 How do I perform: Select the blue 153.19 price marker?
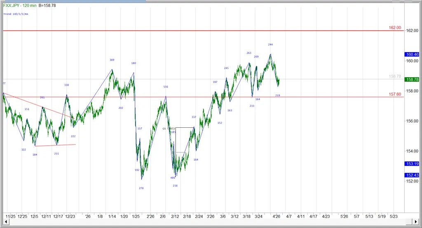click(412, 164)
